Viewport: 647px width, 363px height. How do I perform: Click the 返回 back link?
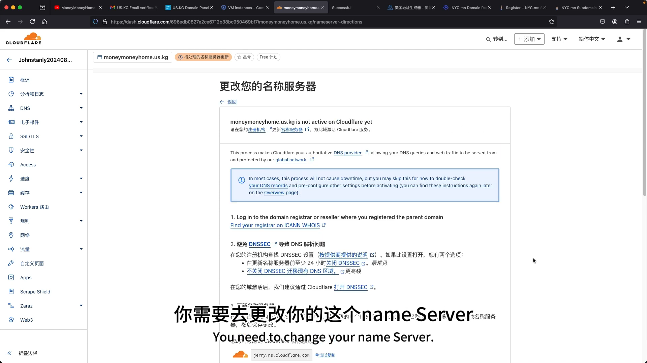coord(228,102)
